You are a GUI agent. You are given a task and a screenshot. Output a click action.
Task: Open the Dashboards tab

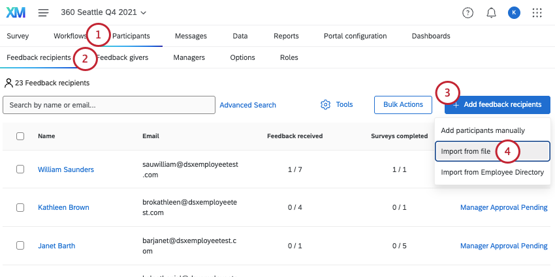pos(431,36)
